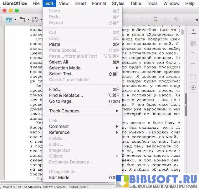Click the Default Style status bar field
Image resolution: width=199 pixels, height=189 pixels.
tap(78, 187)
